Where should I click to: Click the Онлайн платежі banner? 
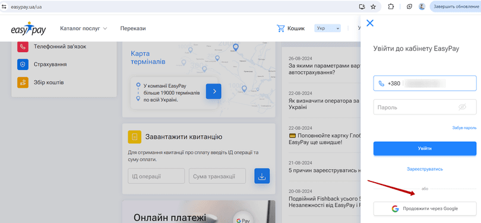(199, 212)
